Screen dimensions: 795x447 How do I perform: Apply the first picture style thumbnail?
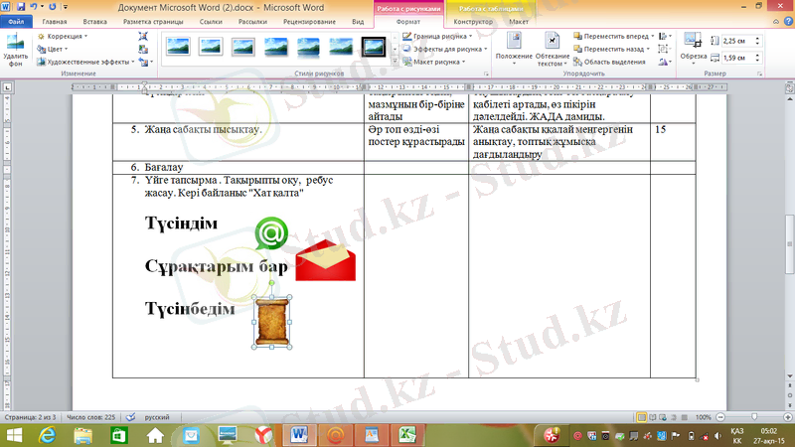click(x=179, y=46)
